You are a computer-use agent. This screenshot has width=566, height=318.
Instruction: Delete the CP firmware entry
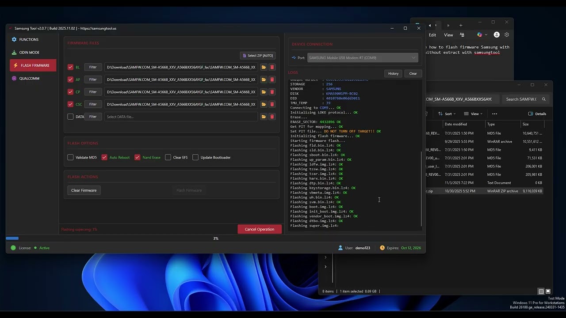click(272, 92)
